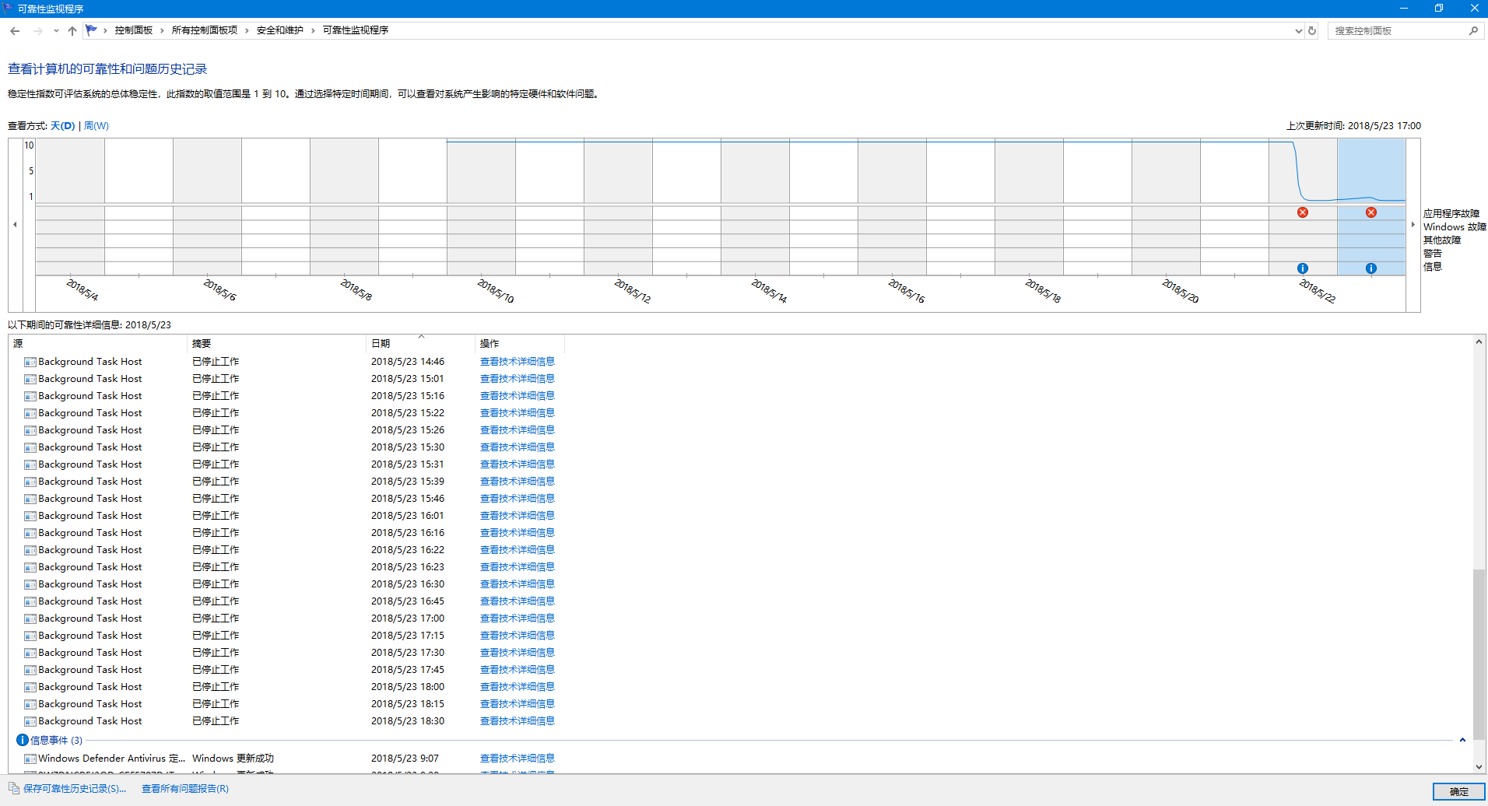1488x806 pixels.
Task: Click the flag icon in the address bar
Action: (91, 30)
